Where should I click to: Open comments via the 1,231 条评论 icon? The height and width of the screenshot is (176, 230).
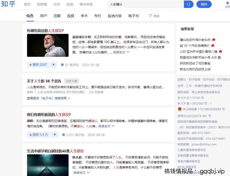pos(63,134)
